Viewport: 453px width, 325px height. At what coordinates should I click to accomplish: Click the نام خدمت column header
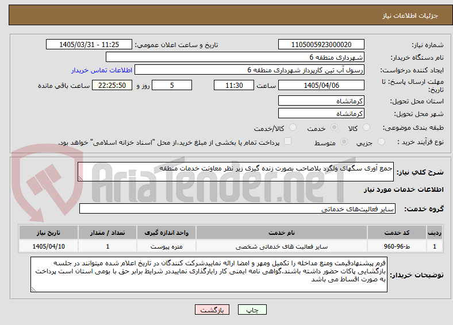(281, 233)
